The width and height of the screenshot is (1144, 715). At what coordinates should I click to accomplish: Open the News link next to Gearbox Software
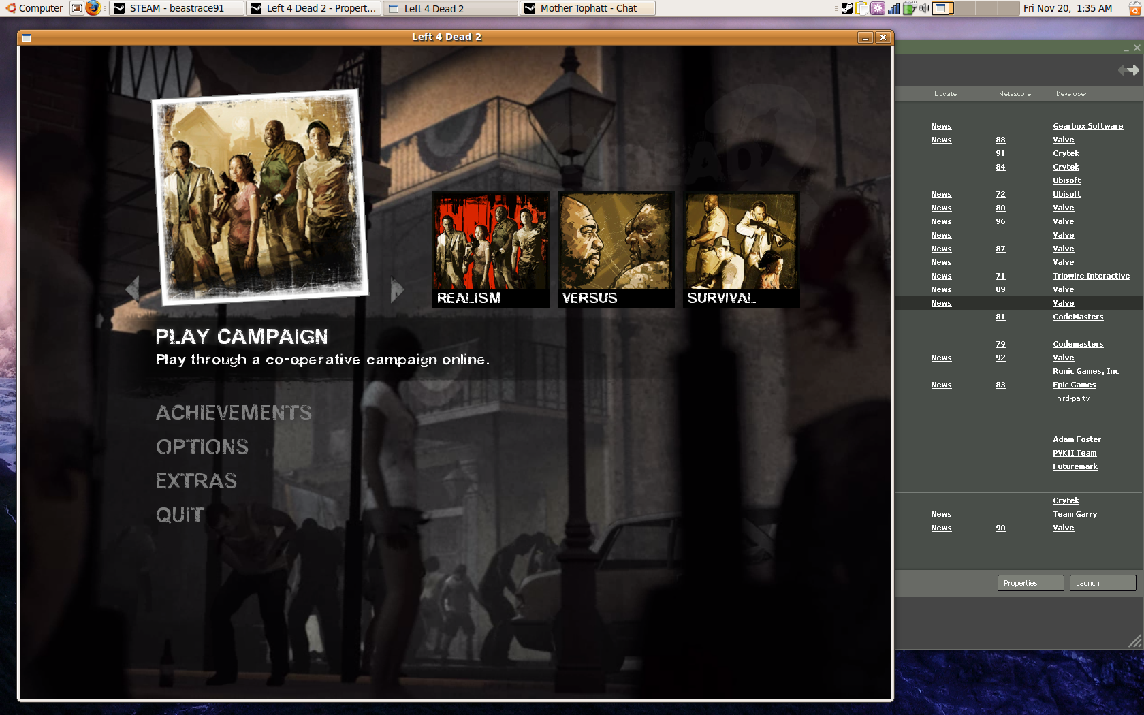[941, 126]
